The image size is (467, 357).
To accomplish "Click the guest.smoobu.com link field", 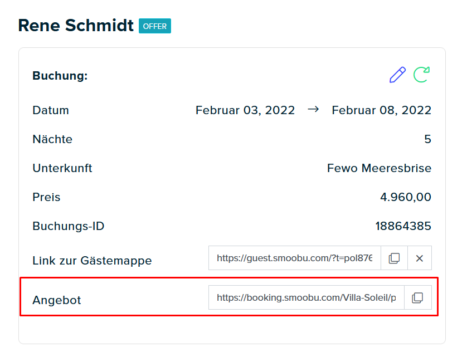I will (x=295, y=258).
